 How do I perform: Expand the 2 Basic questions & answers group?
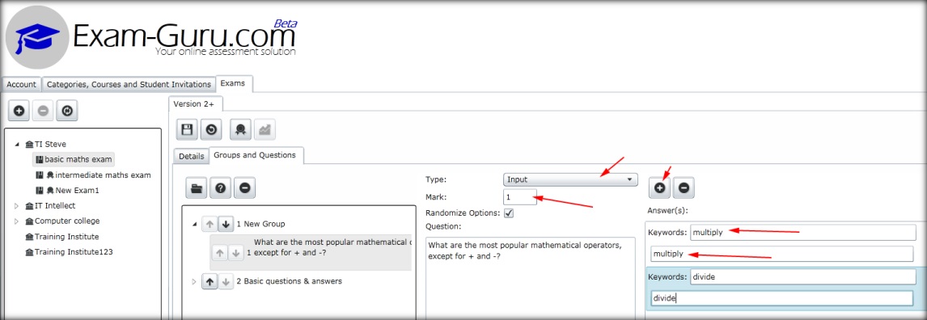[x=194, y=282]
